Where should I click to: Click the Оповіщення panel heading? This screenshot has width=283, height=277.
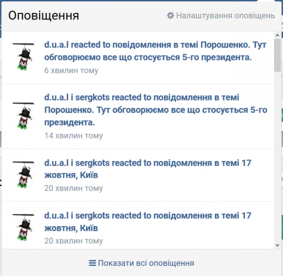click(x=44, y=16)
